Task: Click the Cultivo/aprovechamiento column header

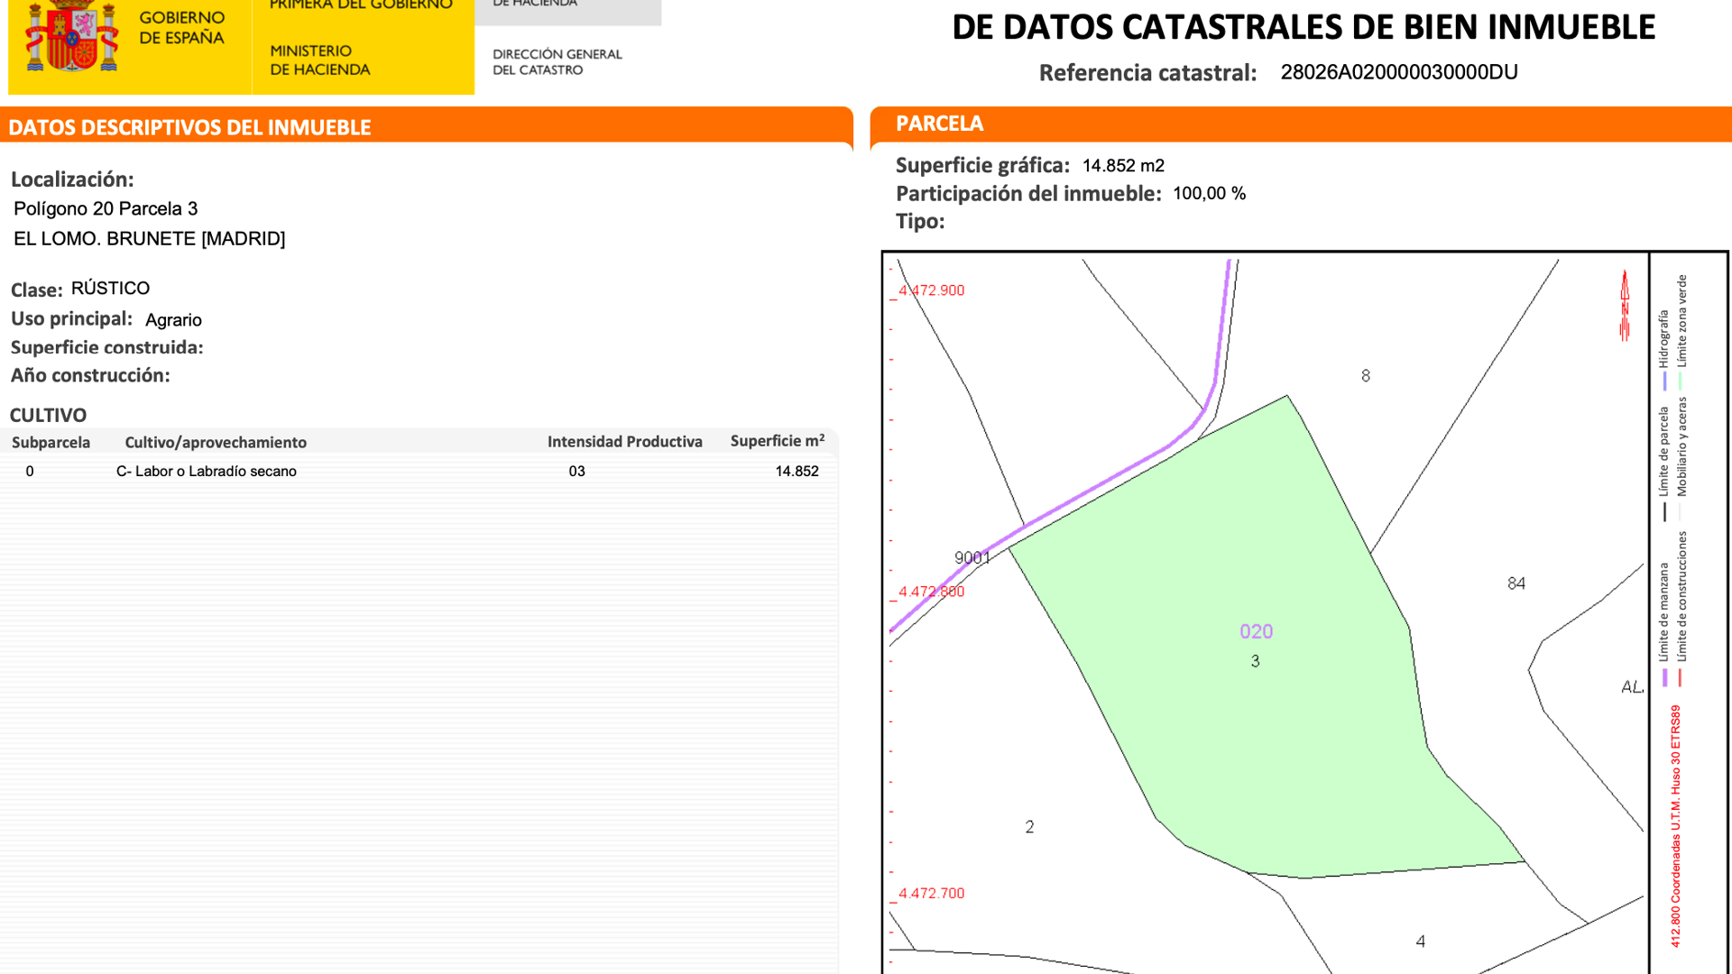Action: [216, 443]
